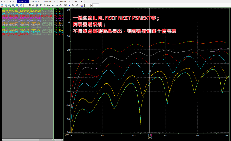
Task: Close the PSFEXT tab
Action: 69,2
